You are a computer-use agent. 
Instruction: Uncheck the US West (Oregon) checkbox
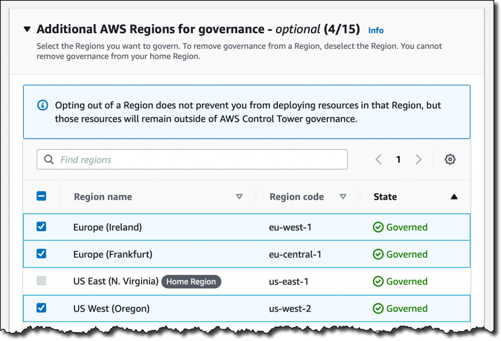(41, 308)
